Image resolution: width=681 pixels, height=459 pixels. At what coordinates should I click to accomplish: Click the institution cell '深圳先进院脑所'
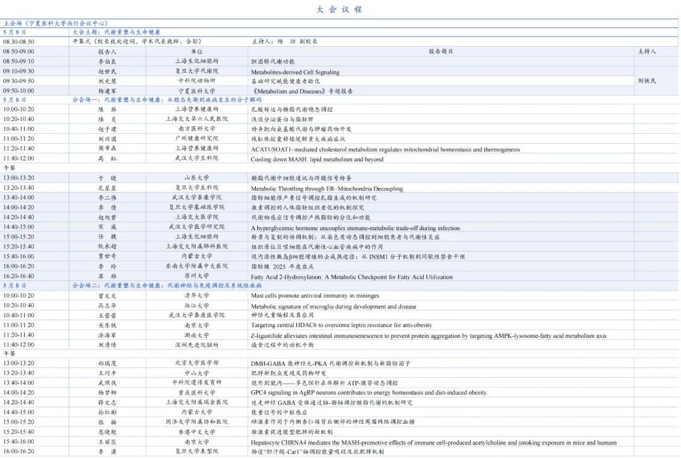tap(197, 346)
